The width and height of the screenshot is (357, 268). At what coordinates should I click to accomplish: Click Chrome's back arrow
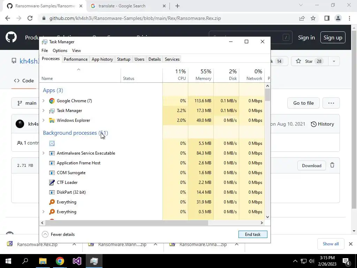point(8,18)
